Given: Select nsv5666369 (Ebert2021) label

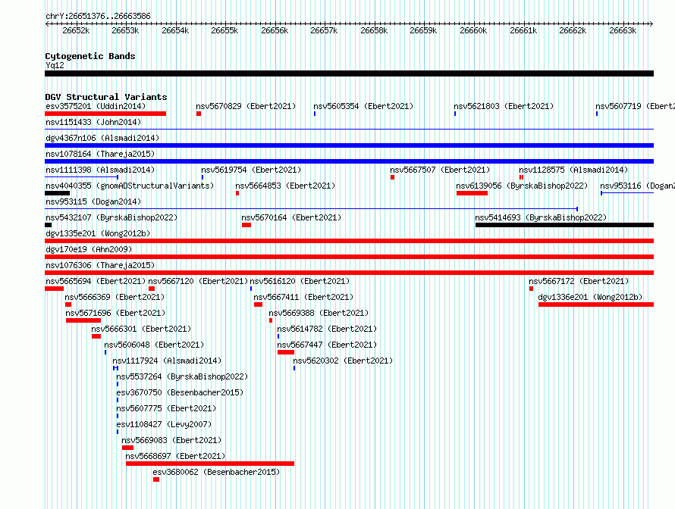Looking at the screenshot, I should (x=115, y=297).
